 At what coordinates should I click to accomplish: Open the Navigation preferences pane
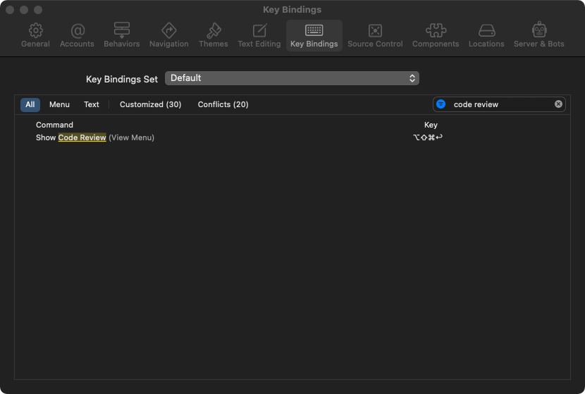click(x=169, y=35)
